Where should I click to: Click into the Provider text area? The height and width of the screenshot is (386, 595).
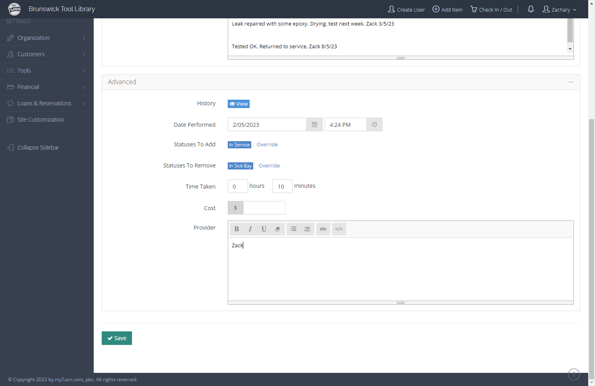401,269
